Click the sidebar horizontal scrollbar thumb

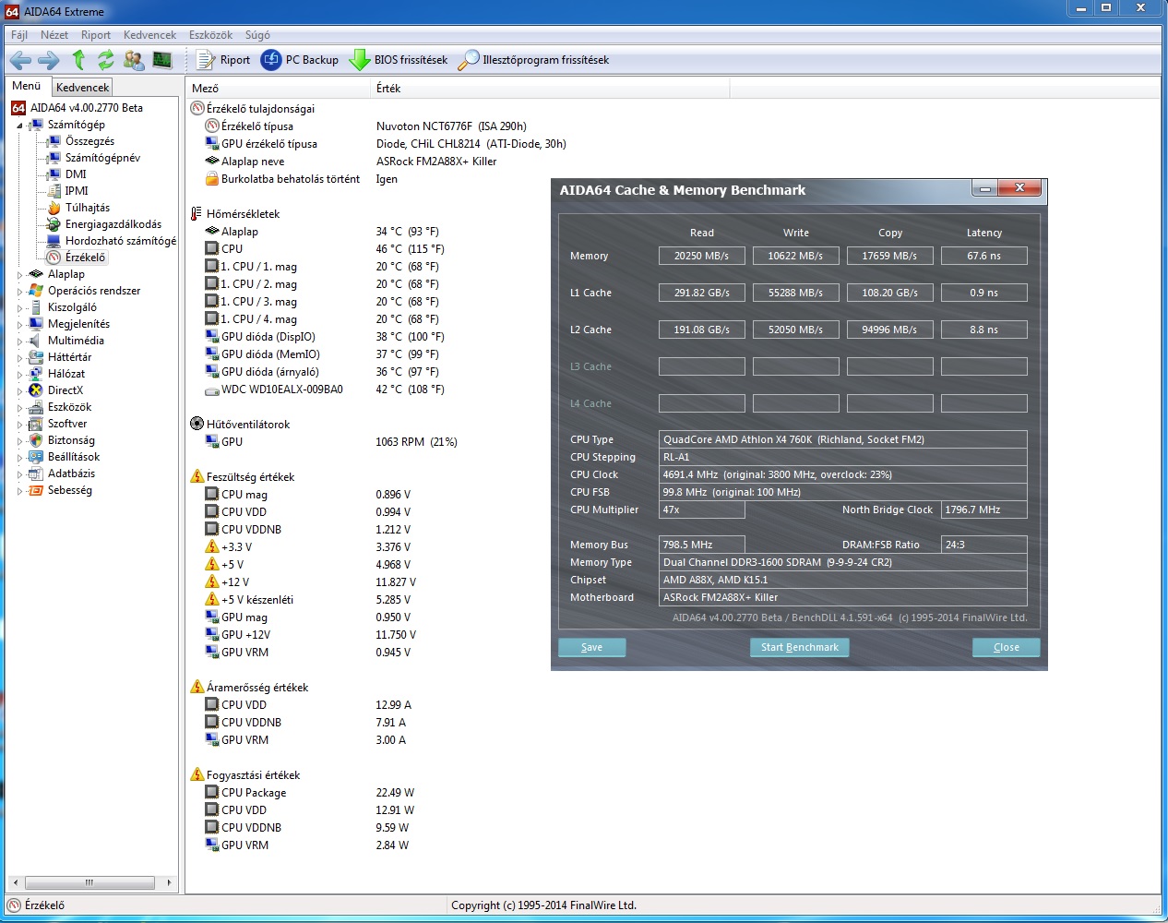[89, 882]
